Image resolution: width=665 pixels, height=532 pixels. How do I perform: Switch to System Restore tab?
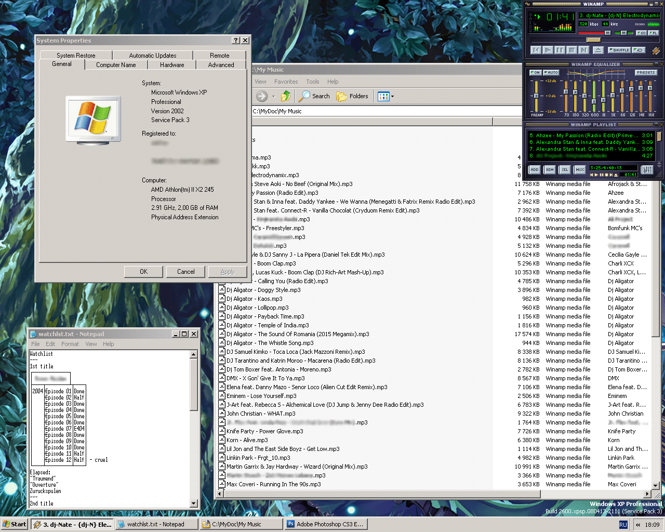coord(76,55)
